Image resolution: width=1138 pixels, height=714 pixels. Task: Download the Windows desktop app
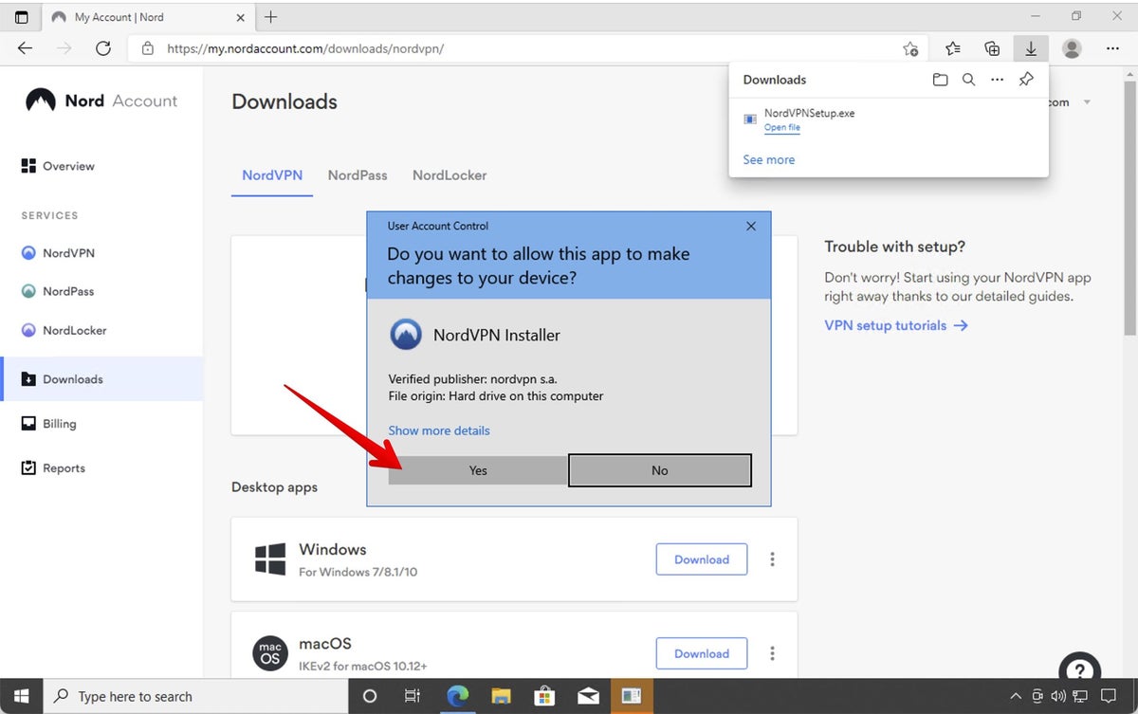702,559
